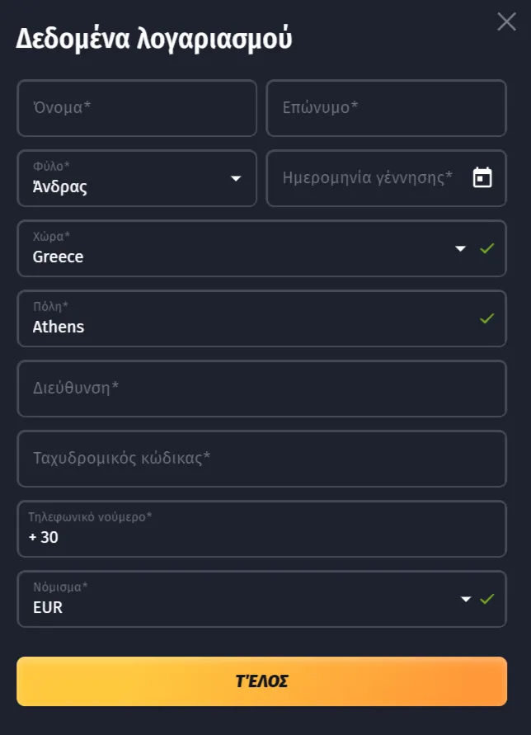531x735 pixels.
Task: Expand the Φύλο gender dropdown arrow
Action: click(x=236, y=178)
